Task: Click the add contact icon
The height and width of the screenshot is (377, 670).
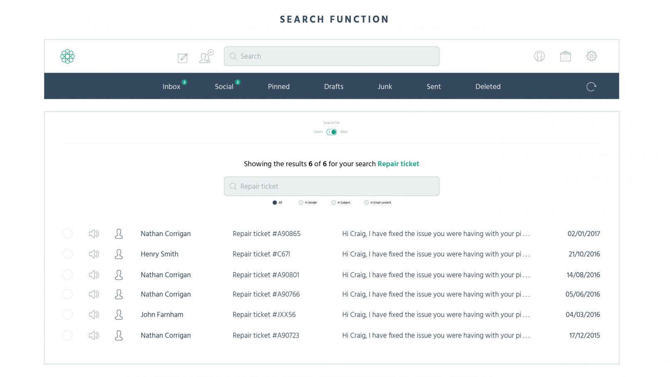Action: tap(206, 57)
